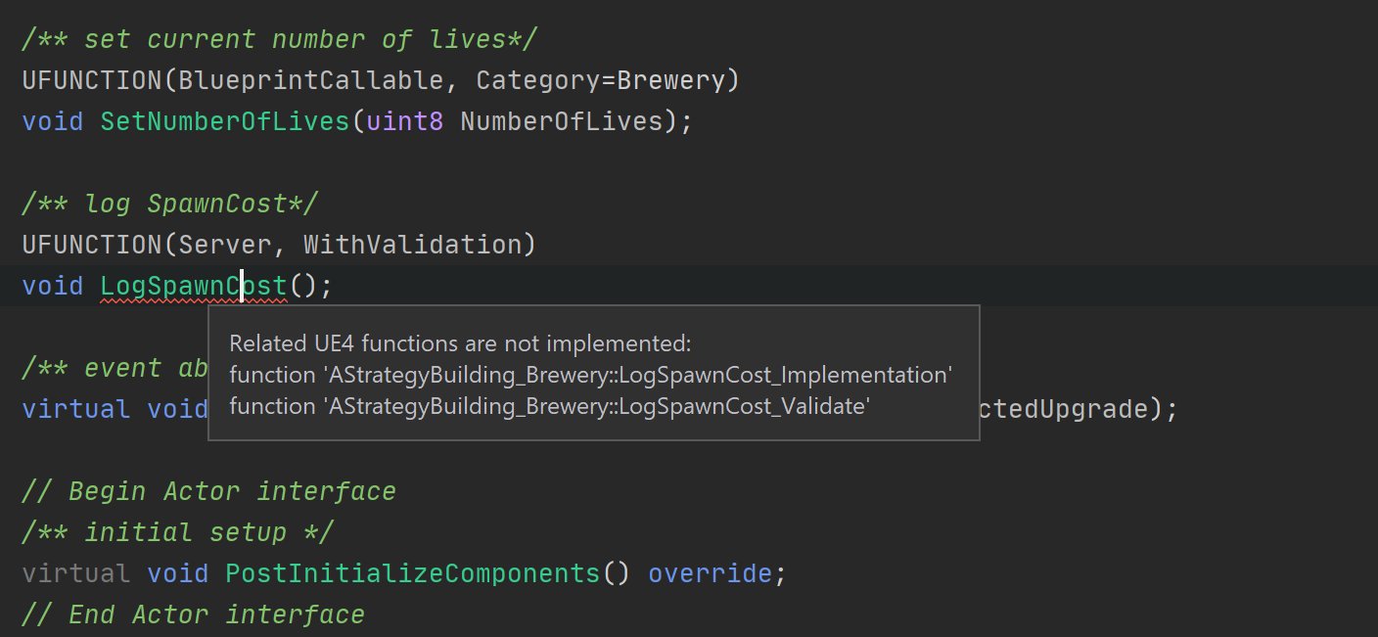Click the Server specifier
Screen dimensions: 1378x637
(x=225, y=245)
